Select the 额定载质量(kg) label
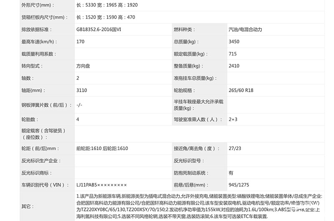The width and height of the screenshot is (334, 221). (191, 54)
